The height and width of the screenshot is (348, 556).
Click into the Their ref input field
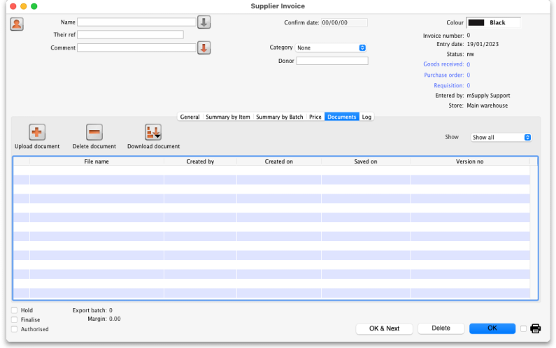click(130, 35)
